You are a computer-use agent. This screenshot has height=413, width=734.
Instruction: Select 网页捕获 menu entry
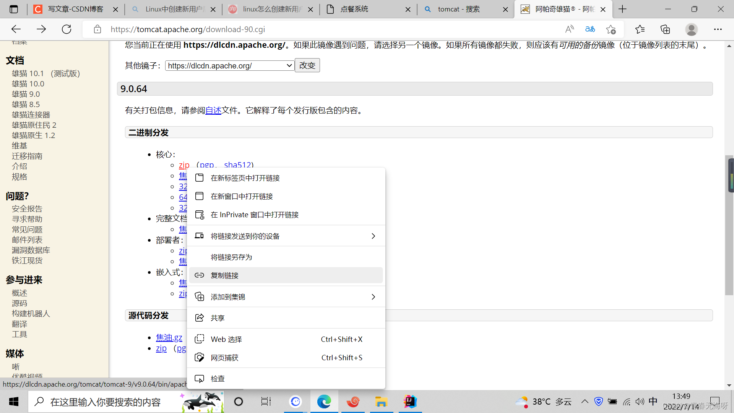(286, 358)
